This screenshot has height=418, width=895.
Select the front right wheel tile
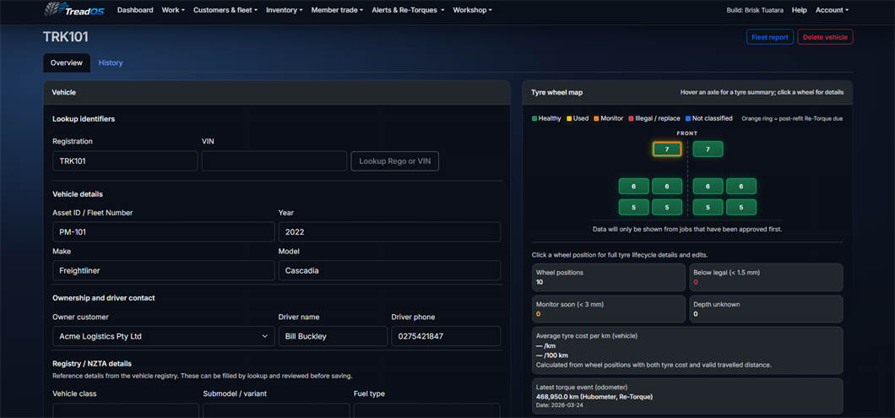[708, 149]
